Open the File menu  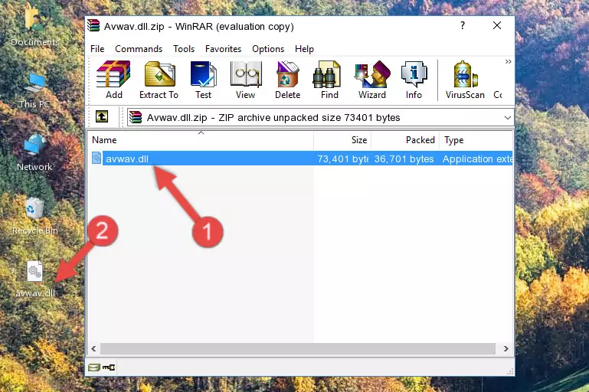coord(97,49)
